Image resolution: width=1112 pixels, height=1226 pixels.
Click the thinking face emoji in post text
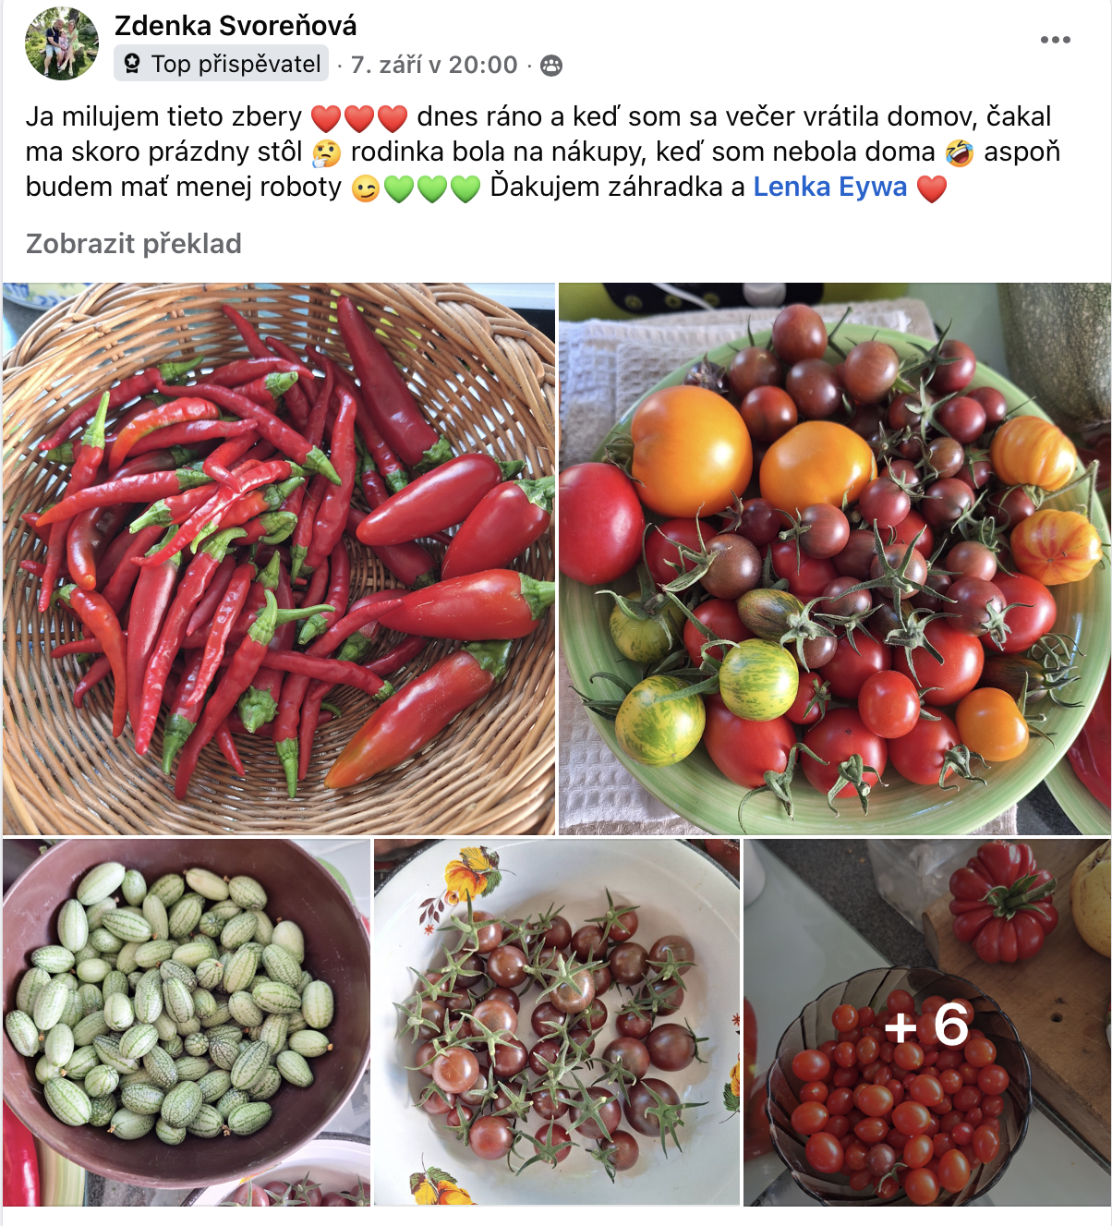[326, 153]
